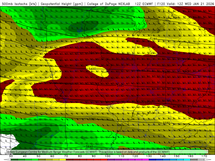Click the 140 knots color bar label
The height and width of the screenshot is (161, 215).
[x=163, y=156]
